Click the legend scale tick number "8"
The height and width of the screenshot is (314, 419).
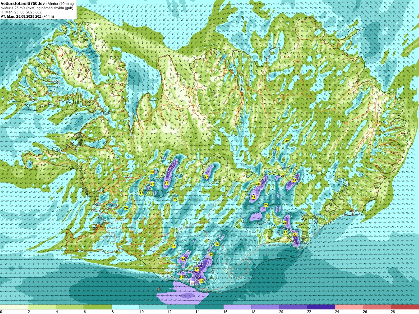[x=113, y=312]
